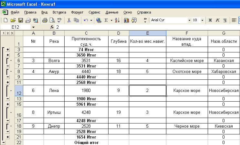Toggle Bold (Ж) formatting
Screen dimensions: 240x145
[210, 20]
